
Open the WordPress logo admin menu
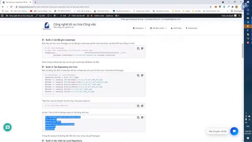pos(2,16)
